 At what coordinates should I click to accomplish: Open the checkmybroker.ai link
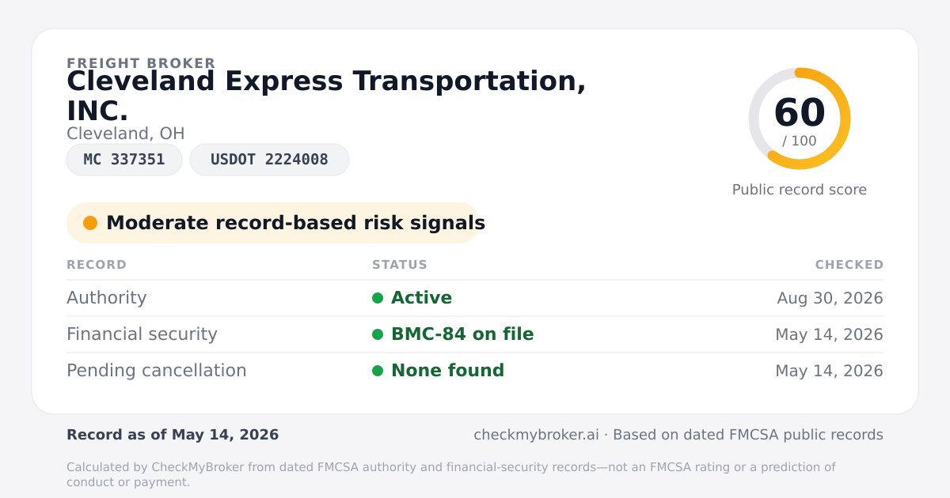pyautogui.click(x=536, y=435)
